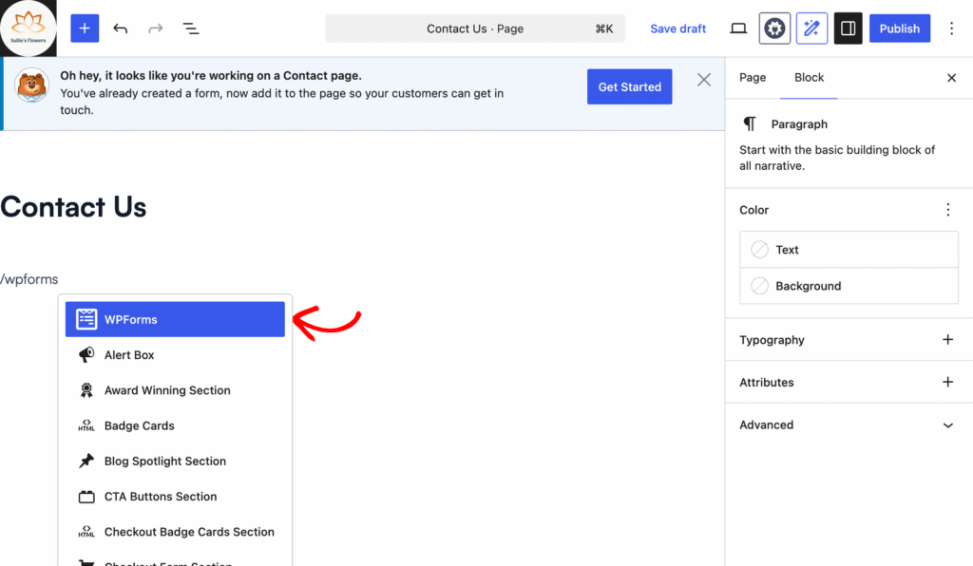Open the Contact Us page command bar
Screen dimensions: 973x566
475,28
